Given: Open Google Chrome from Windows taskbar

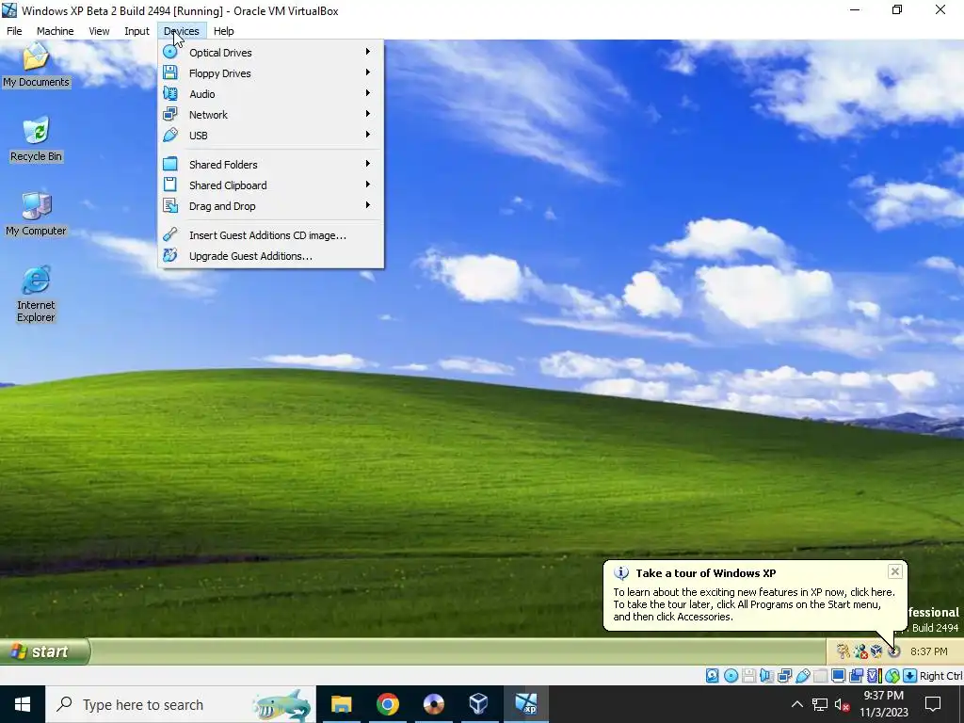Looking at the screenshot, I should [x=387, y=704].
